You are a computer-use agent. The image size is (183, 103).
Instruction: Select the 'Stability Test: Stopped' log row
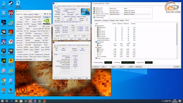130,12
